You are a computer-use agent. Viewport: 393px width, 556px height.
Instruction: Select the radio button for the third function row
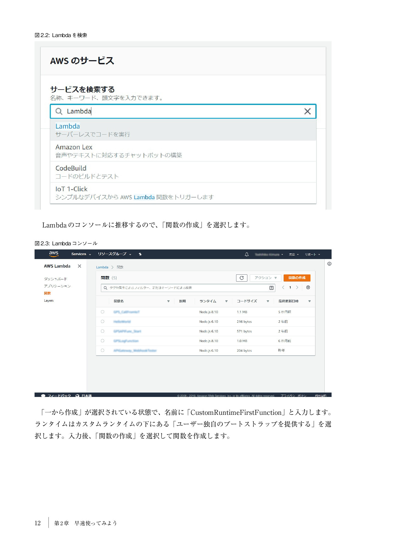tap(103, 331)
